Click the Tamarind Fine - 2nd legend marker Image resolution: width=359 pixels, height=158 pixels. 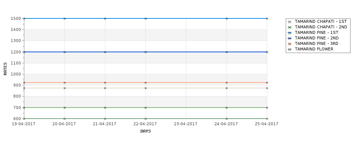pos(290,38)
